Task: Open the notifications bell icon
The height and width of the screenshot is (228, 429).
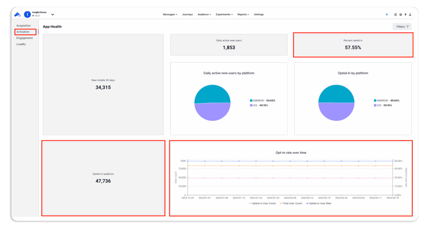Action: 405,15
